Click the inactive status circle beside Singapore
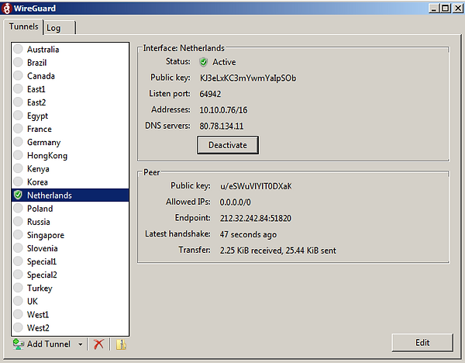This screenshot has width=465, height=363. 18,235
